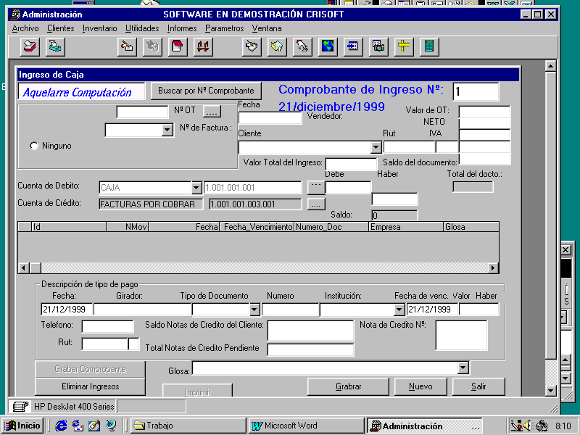
Task: Open the Tipo de Documento dropdown
Action: (x=254, y=310)
